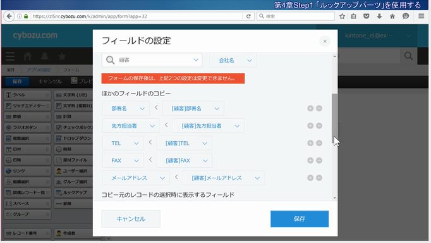
Task: Open the TEL destination field dropdown
Action: (x=123, y=143)
